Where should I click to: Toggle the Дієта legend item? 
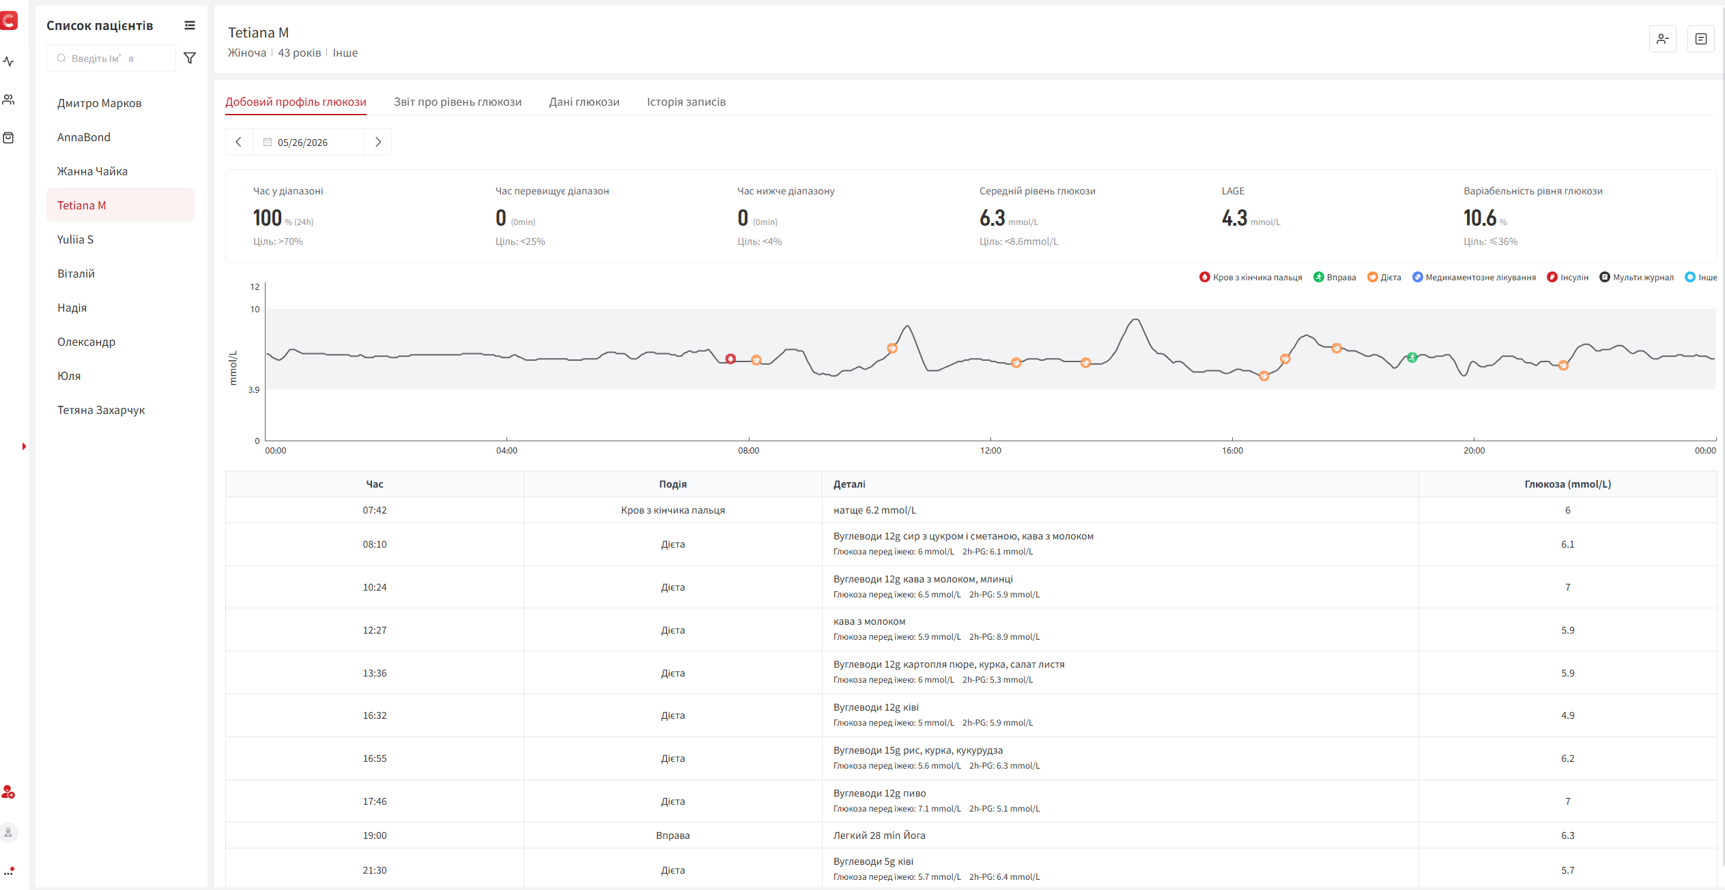(x=1384, y=277)
